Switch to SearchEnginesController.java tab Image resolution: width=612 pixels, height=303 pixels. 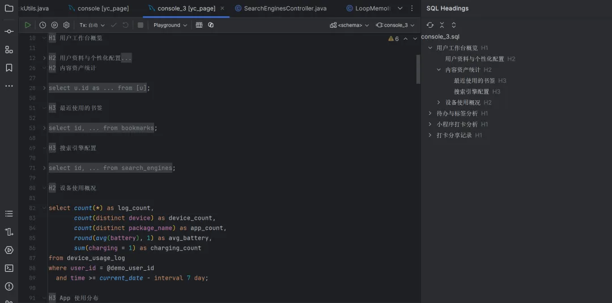(280, 8)
